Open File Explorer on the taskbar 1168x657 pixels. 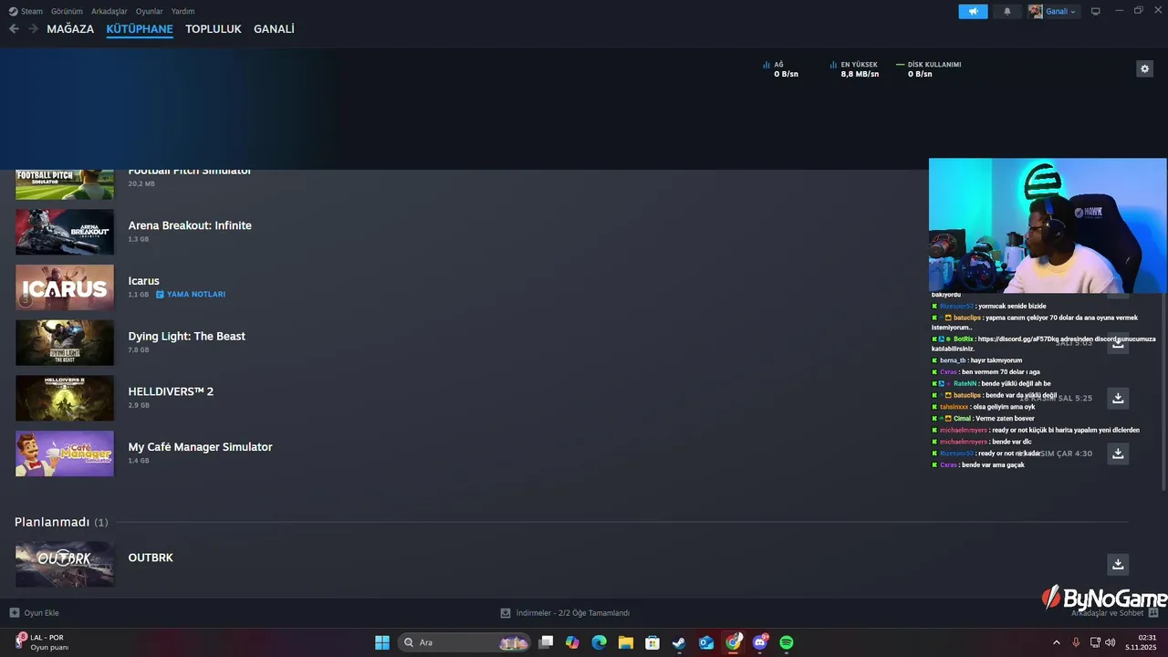click(625, 642)
